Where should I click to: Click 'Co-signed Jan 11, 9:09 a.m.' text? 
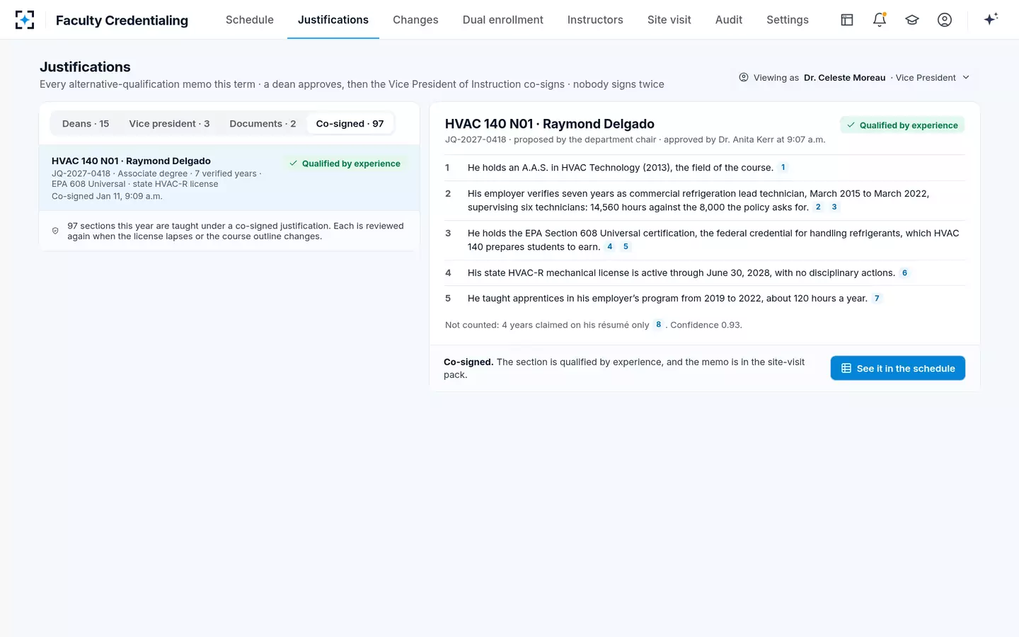tap(107, 196)
